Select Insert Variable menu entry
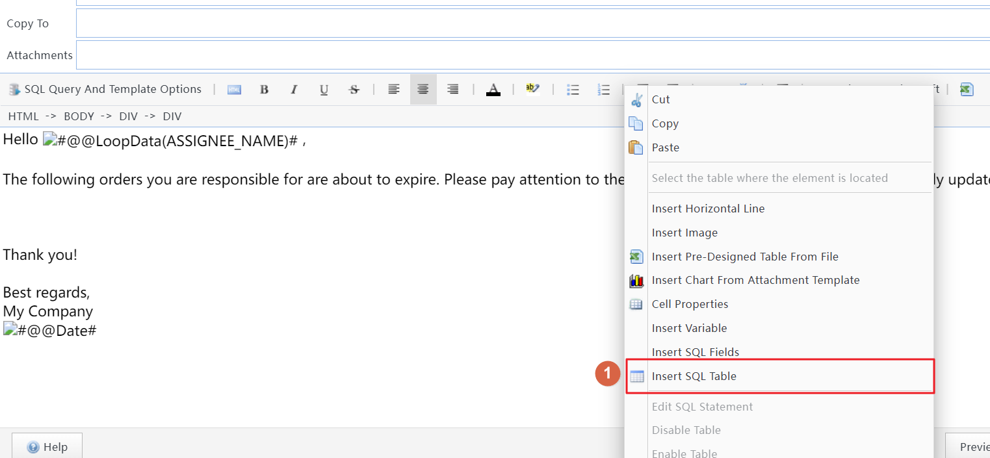This screenshot has width=990, height=458. (x=689, y=328)
